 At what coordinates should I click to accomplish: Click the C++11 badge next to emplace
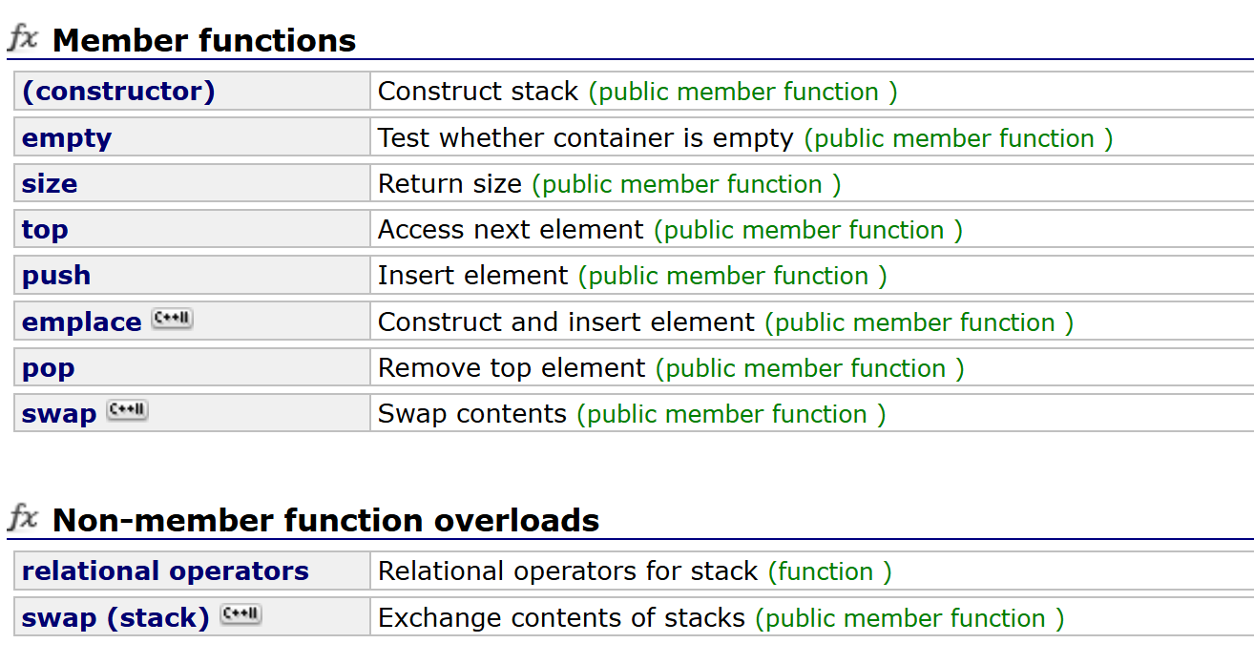click(172, 320)
